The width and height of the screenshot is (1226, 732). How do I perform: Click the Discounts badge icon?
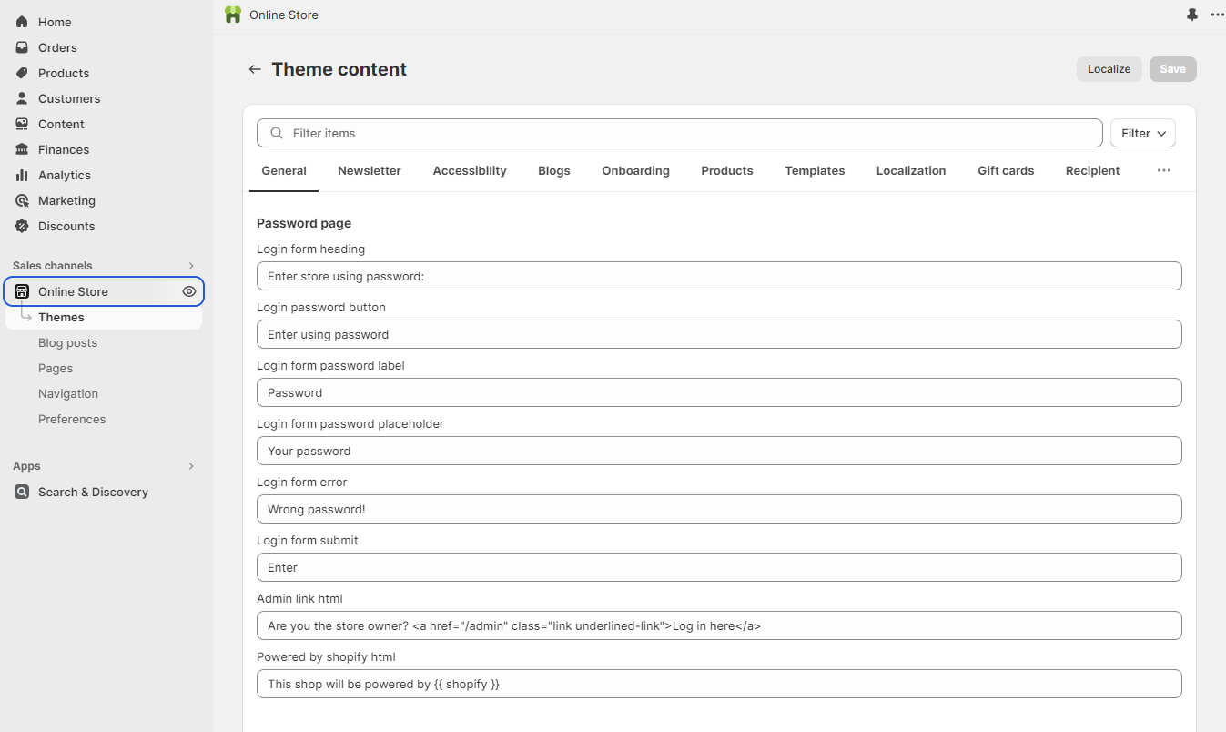pos(22,226)
